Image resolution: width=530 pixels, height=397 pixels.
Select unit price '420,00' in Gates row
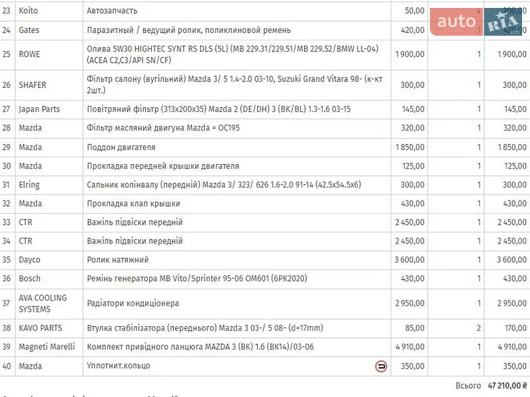413,30
